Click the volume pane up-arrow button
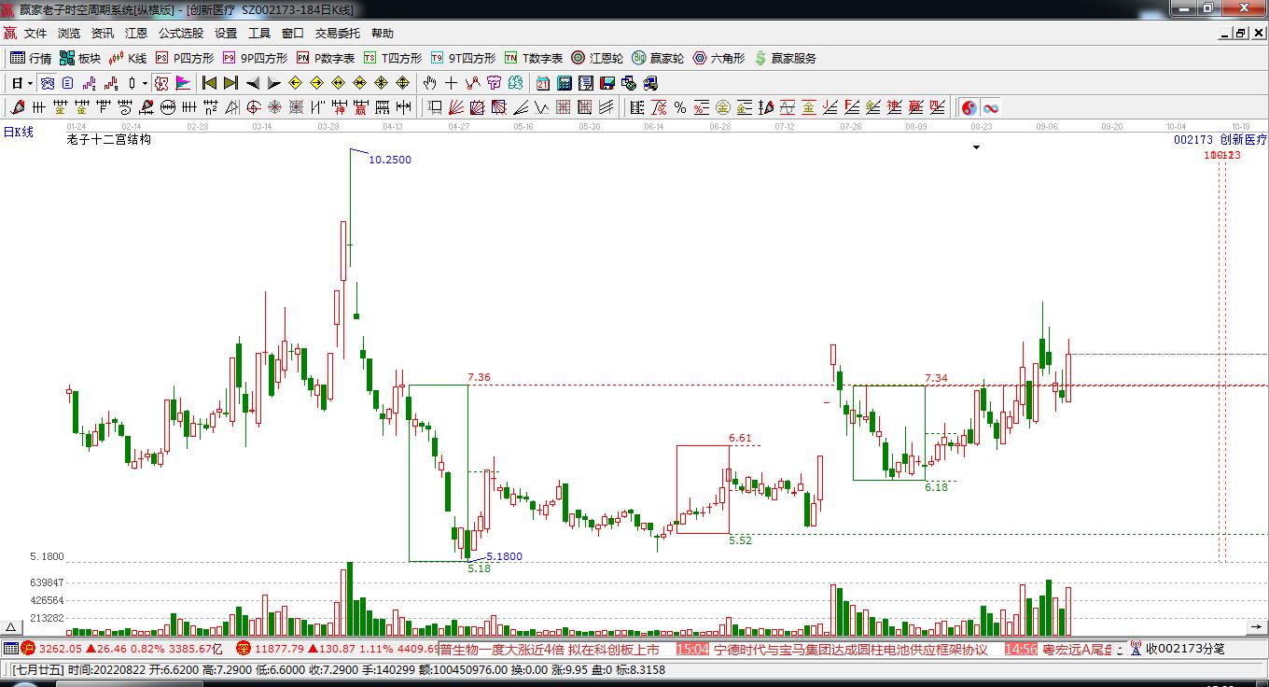 (10, 627)
